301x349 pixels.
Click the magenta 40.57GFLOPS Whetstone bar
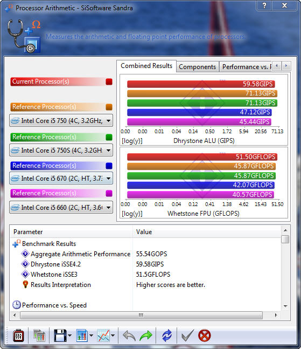pyautogui.click(x=200, y=195)
